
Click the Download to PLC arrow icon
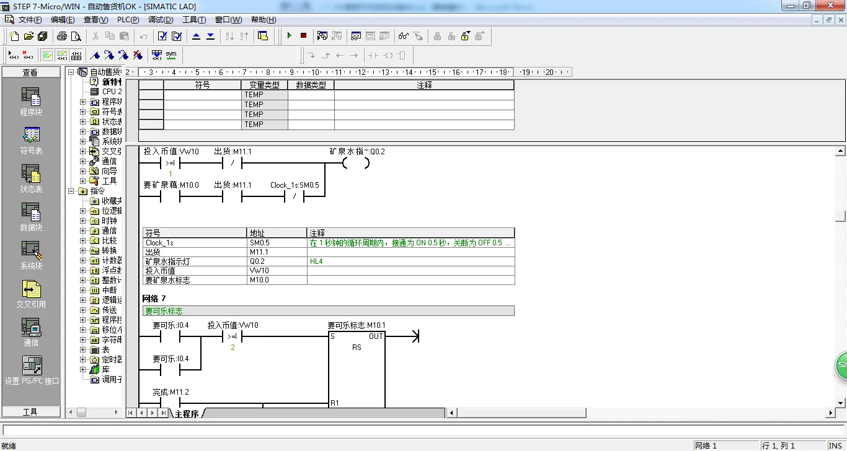(211, 36)
